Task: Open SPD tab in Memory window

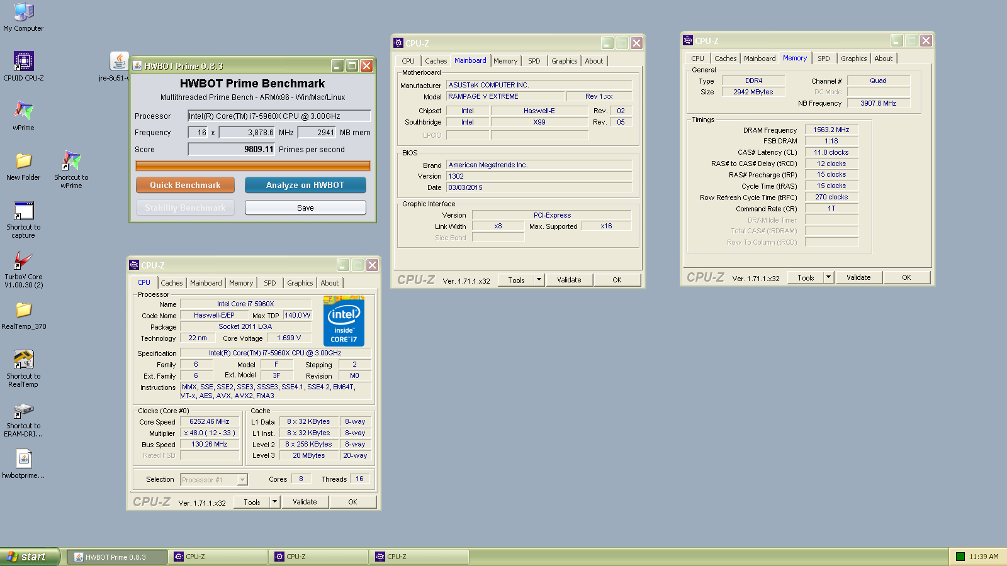Action: (824, 58)
